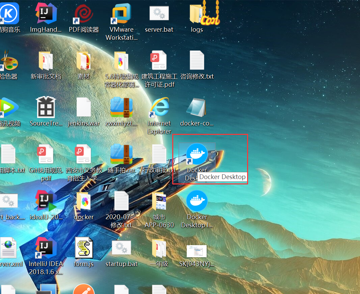
Task: Open the 新审批文档 folder
Action: coord(46,61)
